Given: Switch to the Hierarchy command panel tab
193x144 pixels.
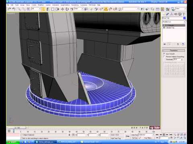Looking at the screenshot, I should pos(172,14).
